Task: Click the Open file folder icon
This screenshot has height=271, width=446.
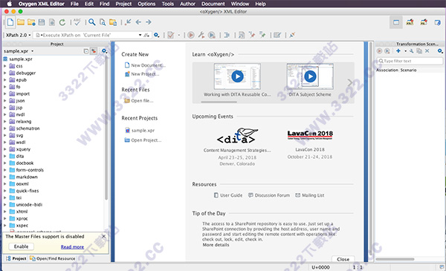Action: [21, 22]
